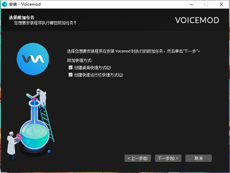Uncheck 创建快速运行栏快捷方式 checkbox
The image size is (230, 173).
[71, 75]
